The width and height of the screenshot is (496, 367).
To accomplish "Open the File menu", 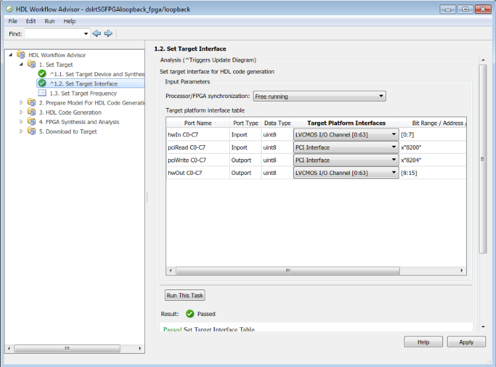I will 13,21.
